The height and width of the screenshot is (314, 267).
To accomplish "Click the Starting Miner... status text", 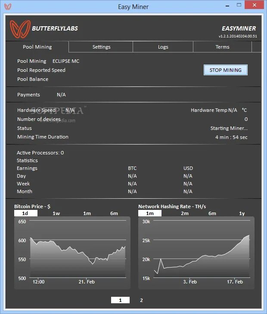I will click(x=229, y=128).
